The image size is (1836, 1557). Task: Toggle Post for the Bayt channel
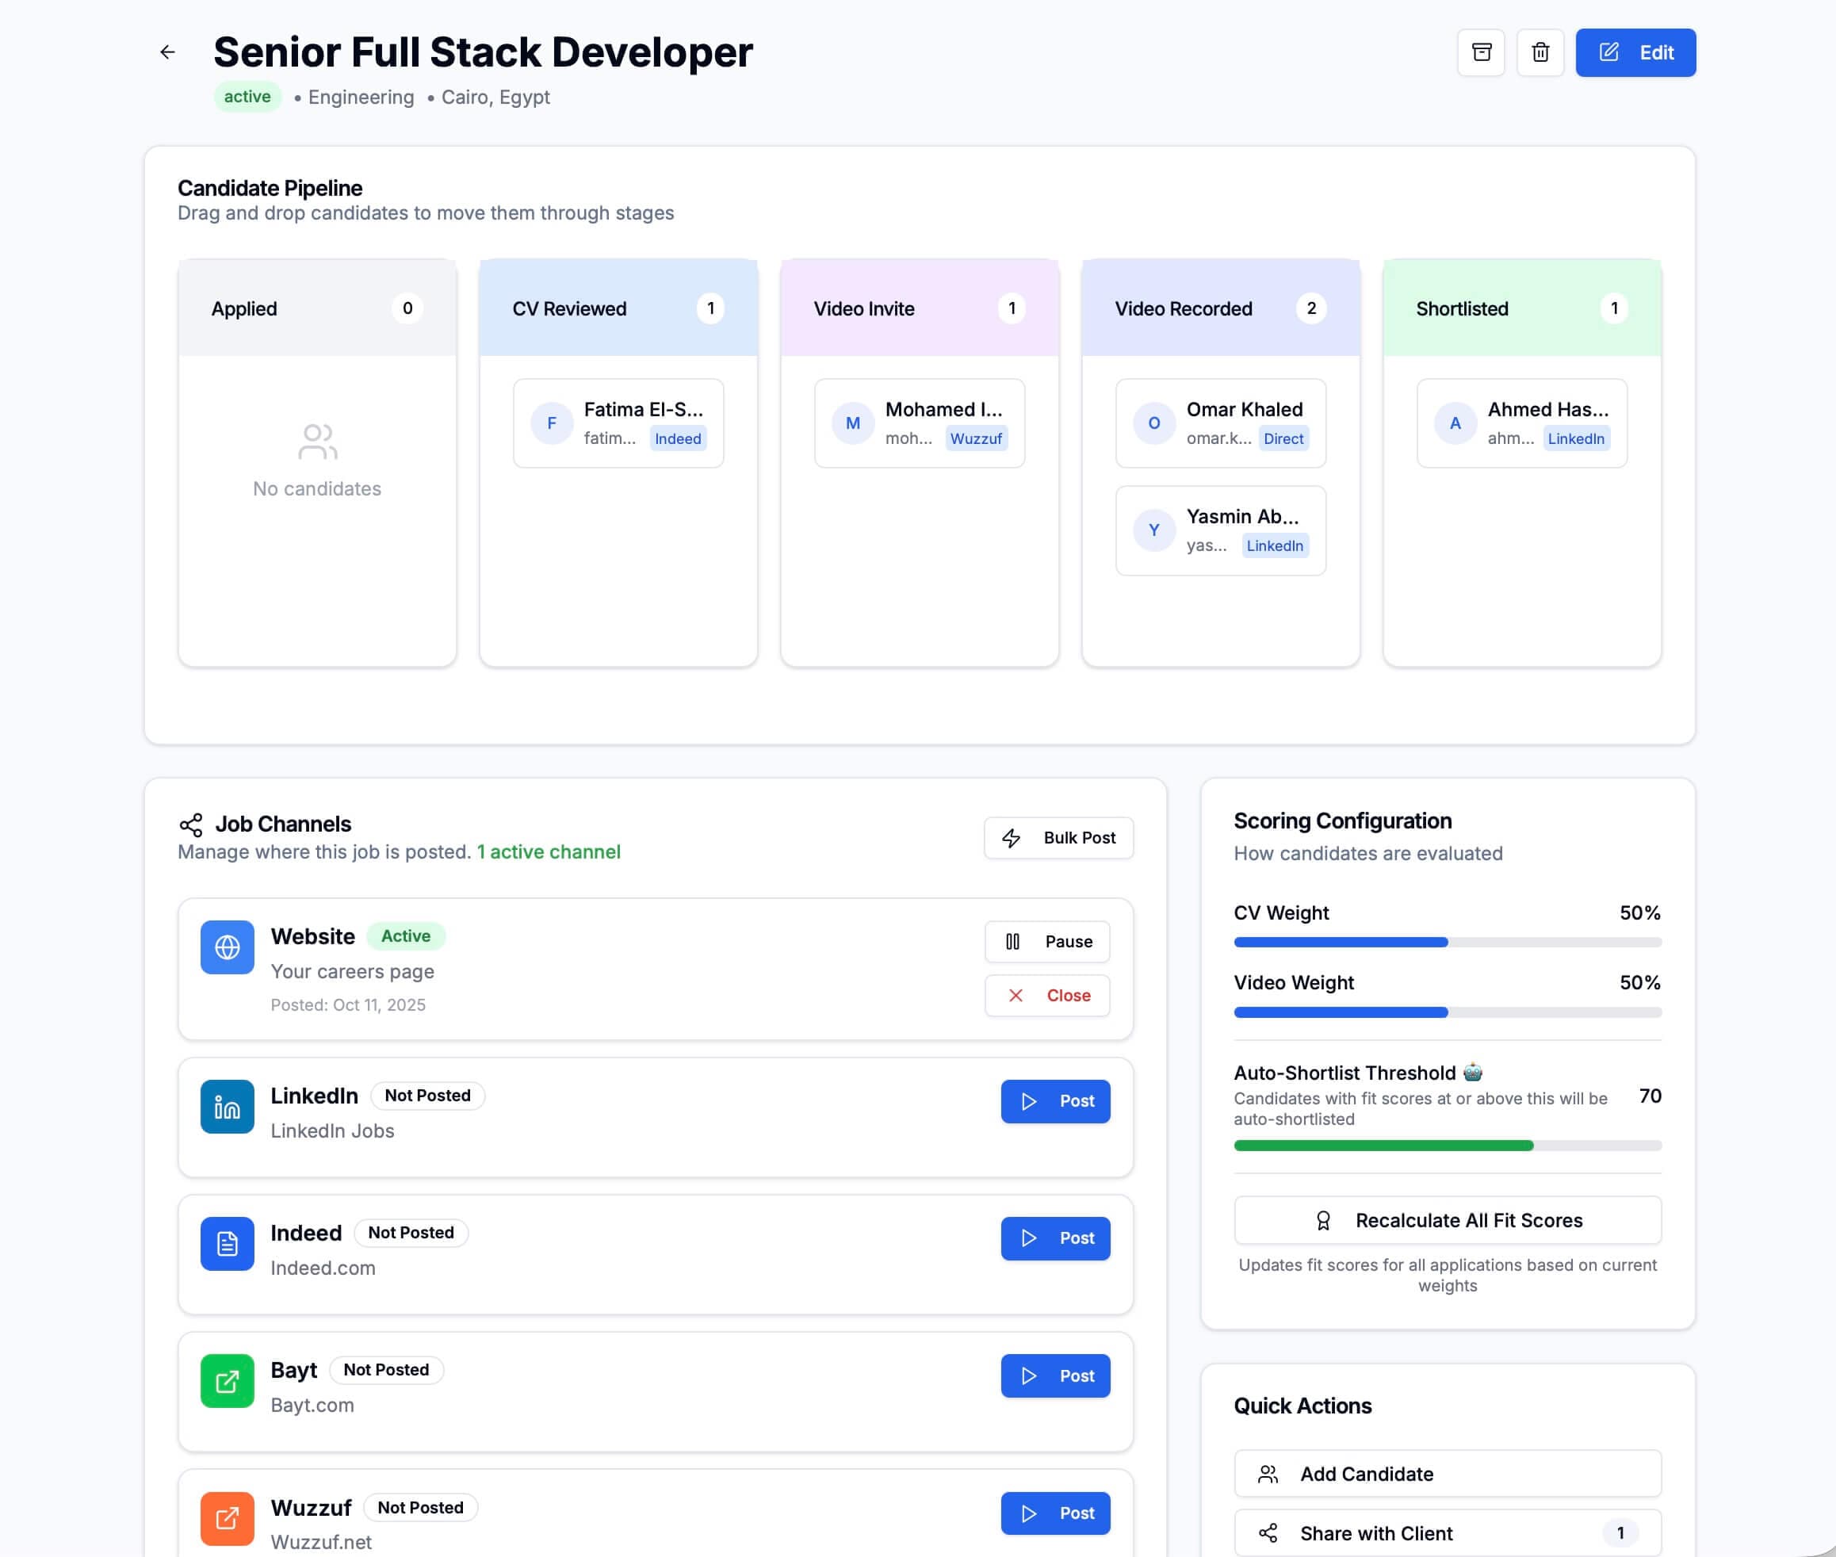pos(1056,1375)
